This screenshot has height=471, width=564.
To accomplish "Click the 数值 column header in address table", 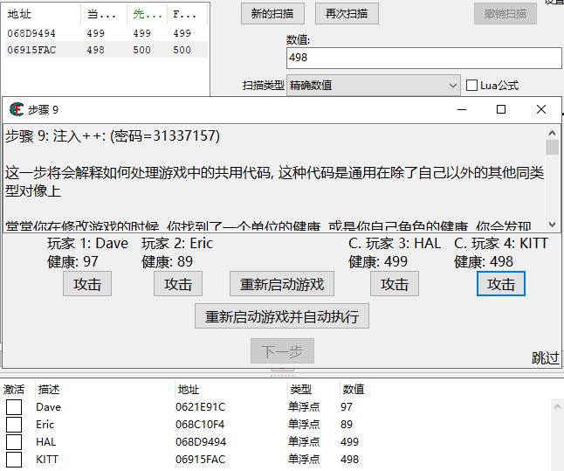I will click(354, 389).
